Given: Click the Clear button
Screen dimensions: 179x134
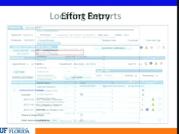Looking at the screenshot, I should 54,120.
